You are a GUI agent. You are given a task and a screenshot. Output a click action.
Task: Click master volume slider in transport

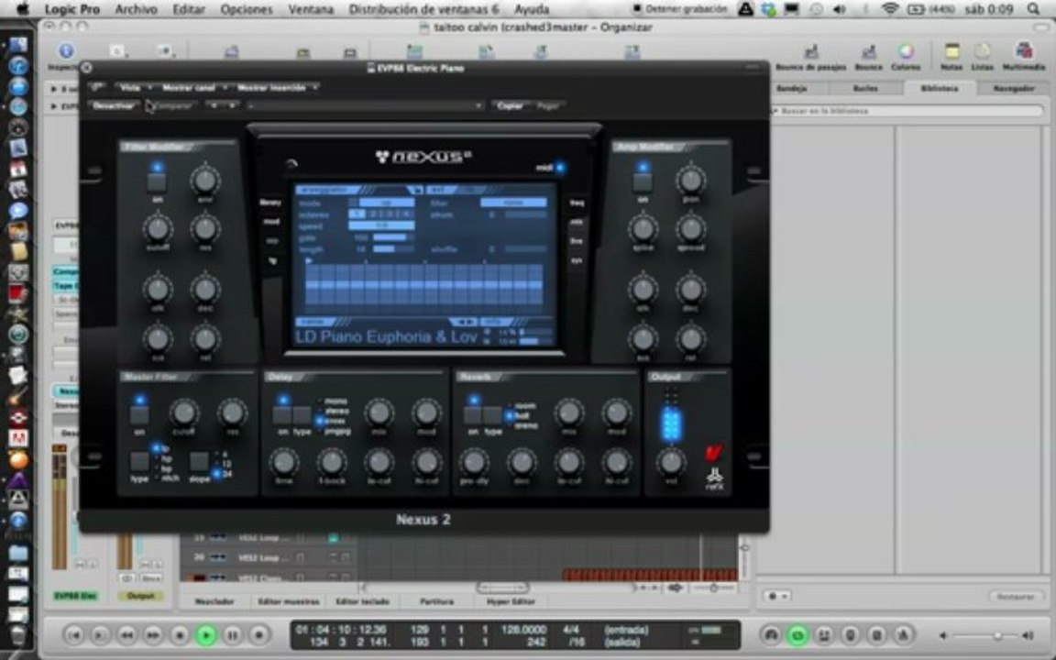click(x=985, y=635)
